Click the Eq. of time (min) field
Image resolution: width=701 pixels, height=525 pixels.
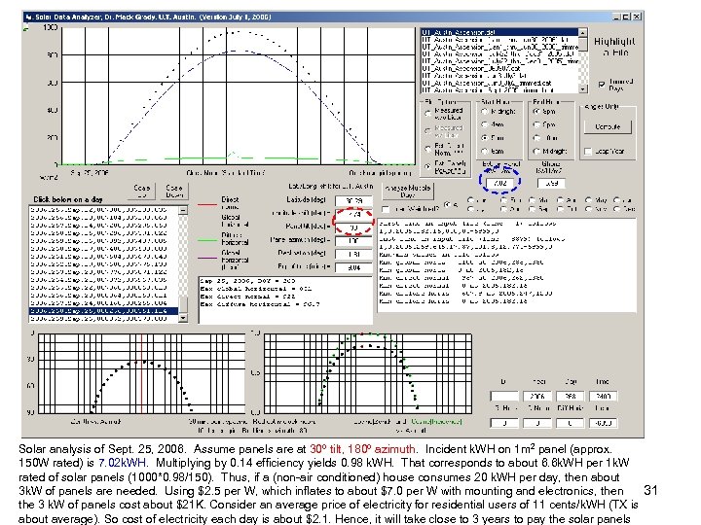click(353, 267)
